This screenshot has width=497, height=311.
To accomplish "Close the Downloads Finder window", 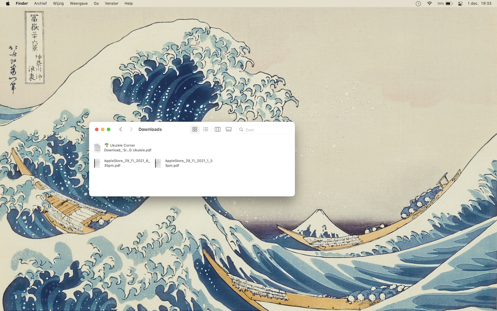I will 97,129.
